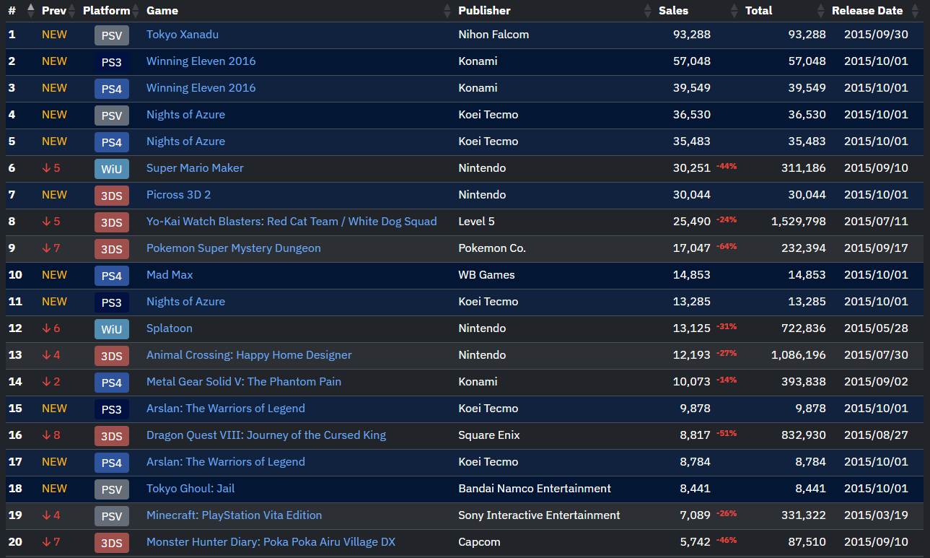Viewport: 930px width, 558px height.
Task: Click the 1,529,798 total sales value
Action: (799, 222)
